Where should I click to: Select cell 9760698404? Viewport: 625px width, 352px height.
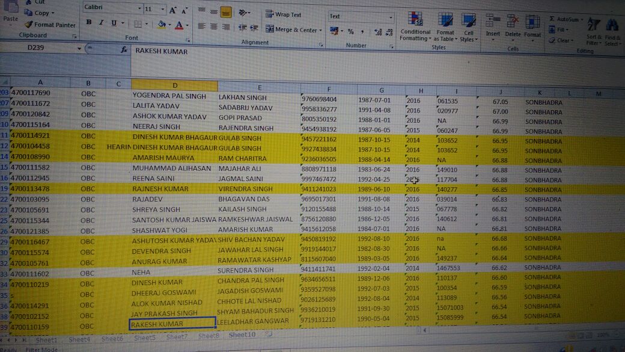329,99
